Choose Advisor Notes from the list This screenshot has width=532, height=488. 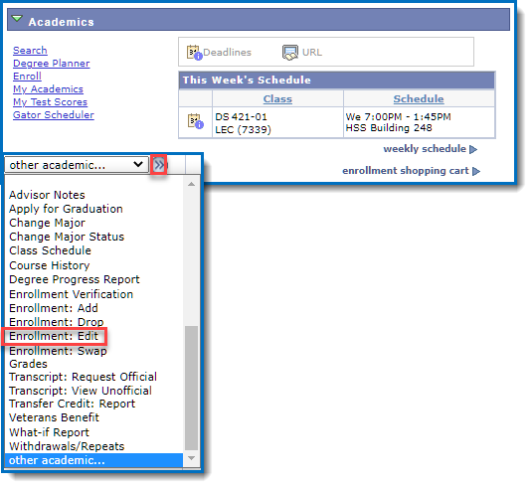47,195
